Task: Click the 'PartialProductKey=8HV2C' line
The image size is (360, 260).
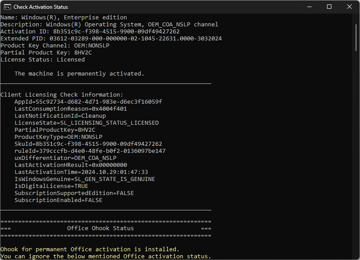Action: pos(55,130)
